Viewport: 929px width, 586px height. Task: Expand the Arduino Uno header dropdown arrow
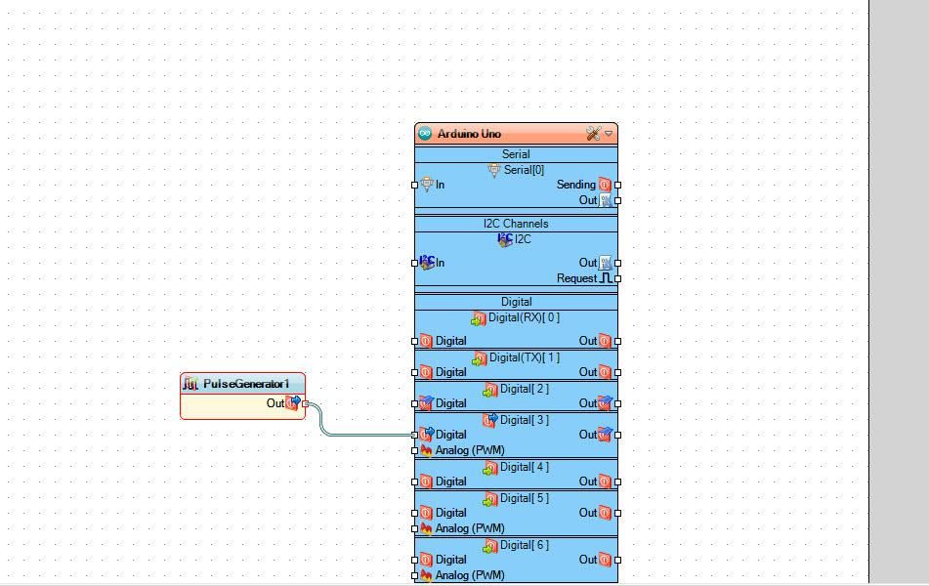point(609,134)
